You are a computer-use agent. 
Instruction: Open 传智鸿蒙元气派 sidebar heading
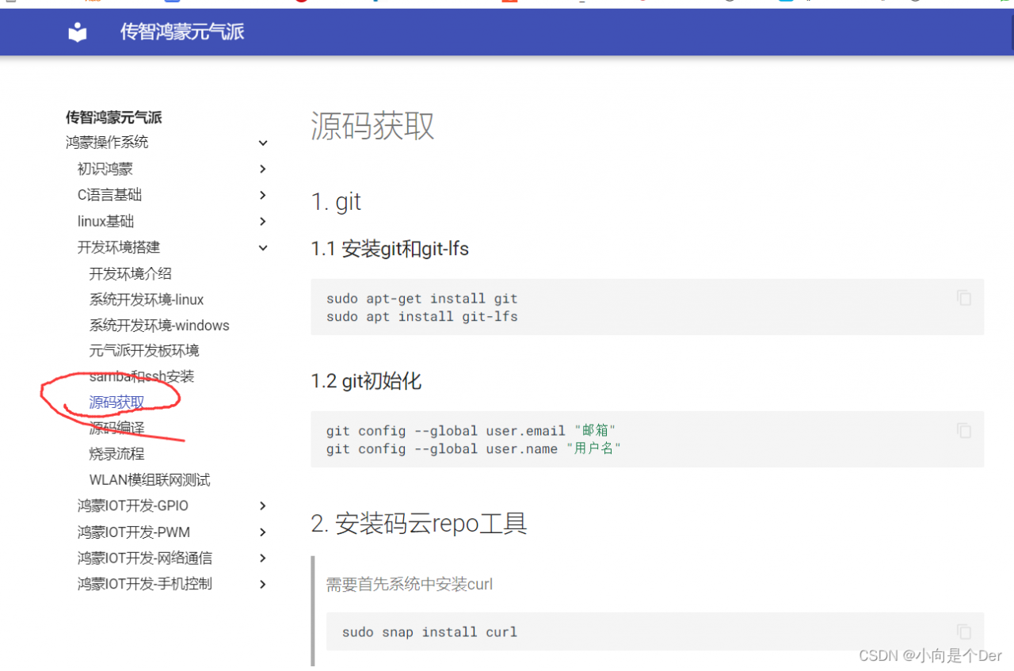114,117
